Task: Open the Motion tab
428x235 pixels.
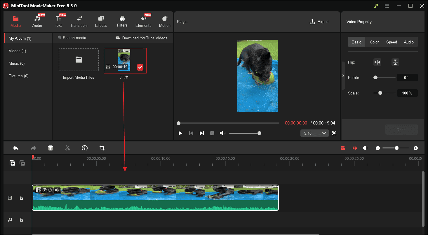Action: tap(164, 21)
